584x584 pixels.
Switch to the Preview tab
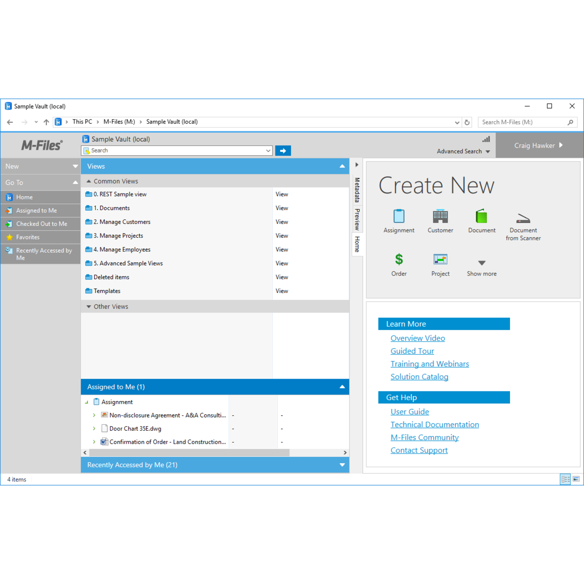tap(357, 219)
